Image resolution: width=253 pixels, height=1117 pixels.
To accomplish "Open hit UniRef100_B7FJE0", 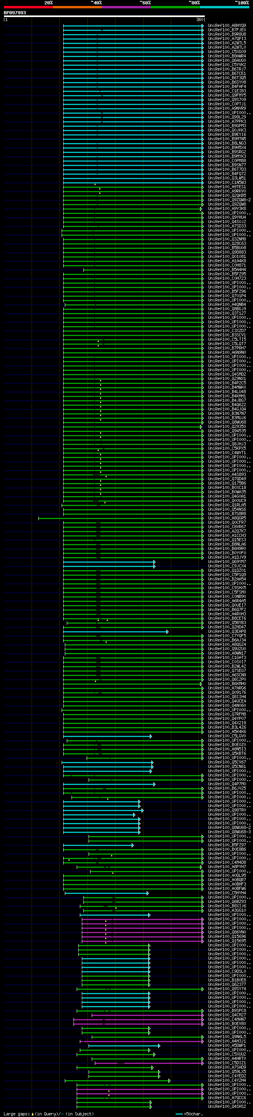I will [227, 30].
